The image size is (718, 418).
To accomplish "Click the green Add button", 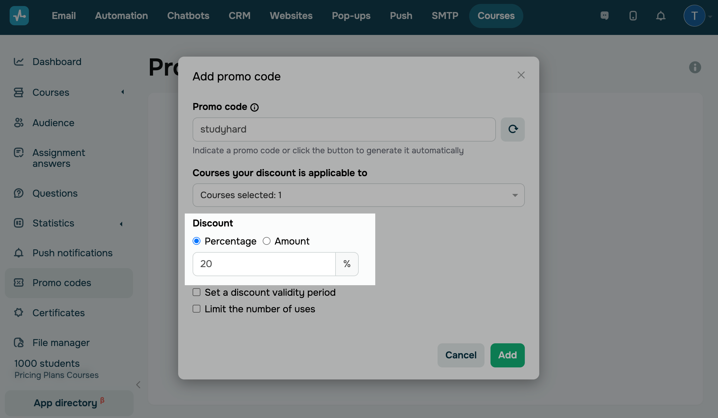I will (507, 355).
